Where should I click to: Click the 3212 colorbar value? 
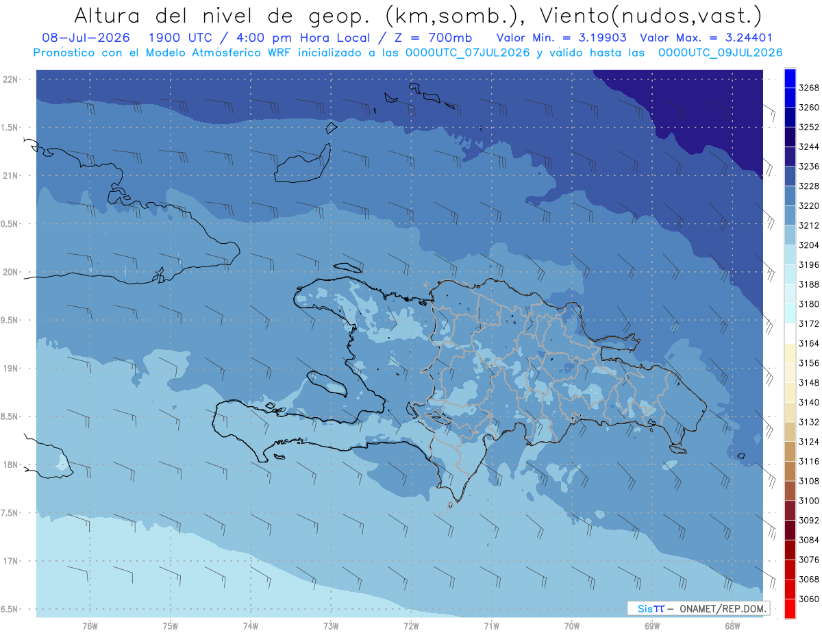point(809,225)
